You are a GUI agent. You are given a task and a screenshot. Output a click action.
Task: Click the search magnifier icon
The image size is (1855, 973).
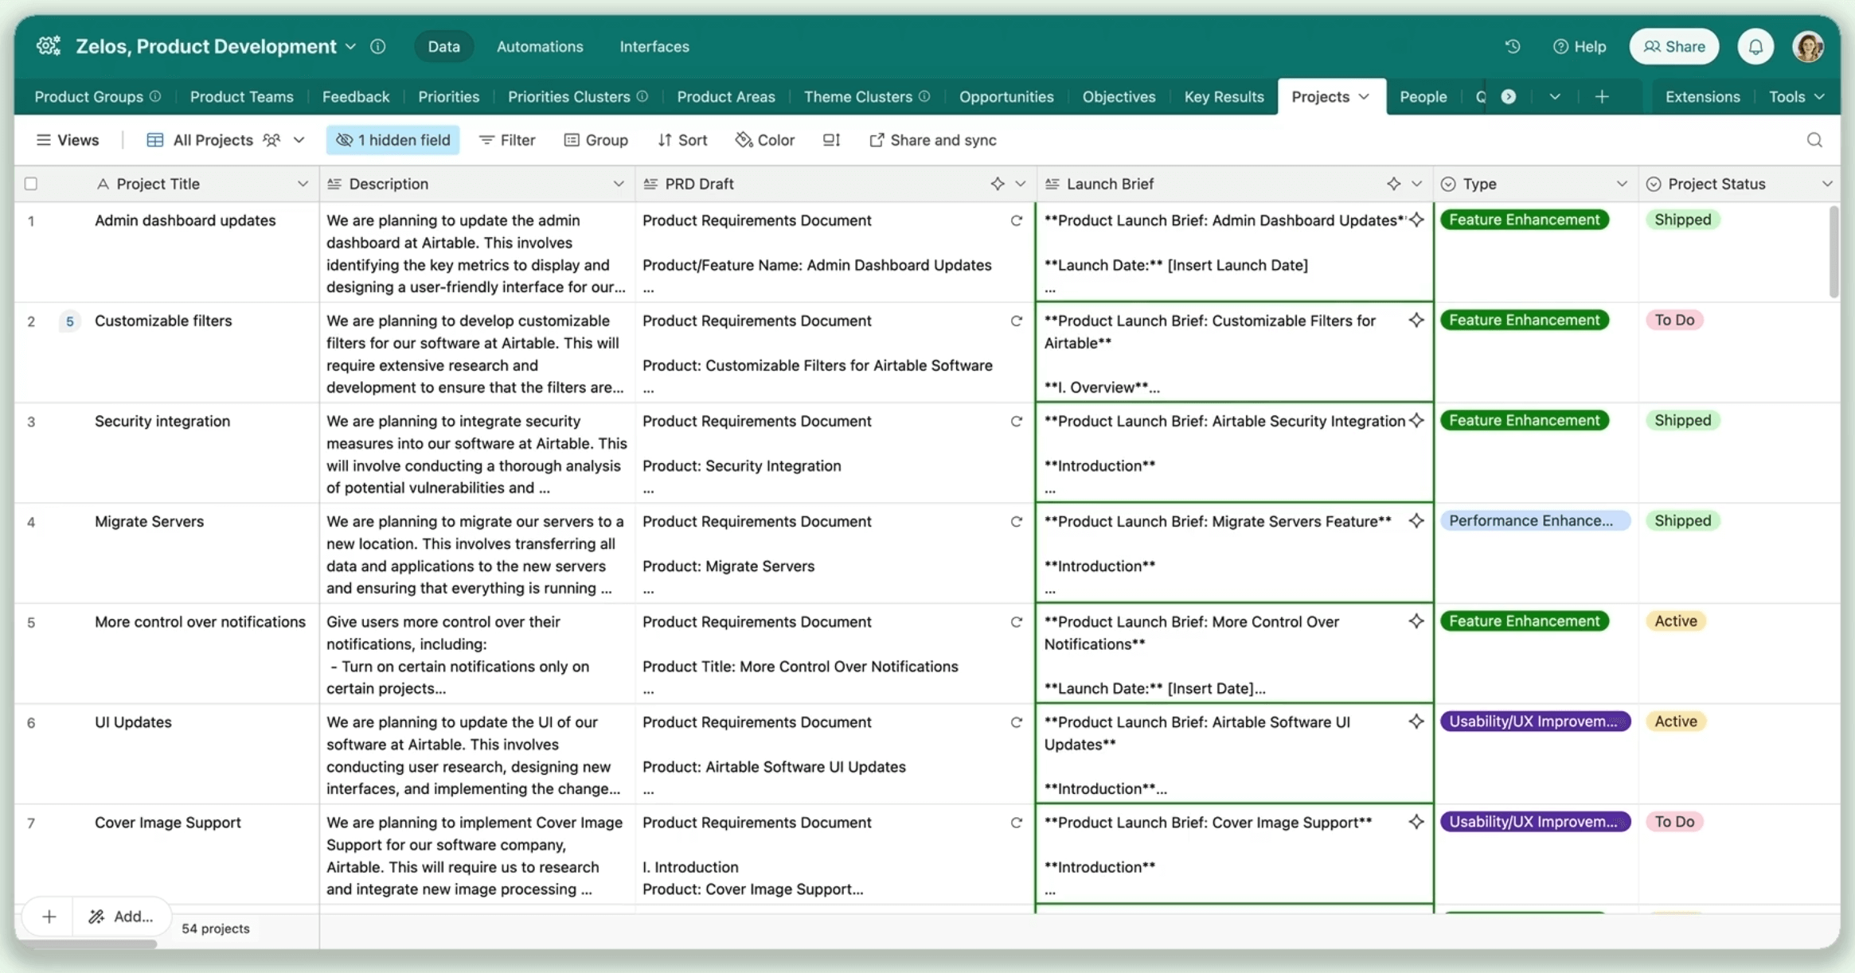coord(1814,140)
